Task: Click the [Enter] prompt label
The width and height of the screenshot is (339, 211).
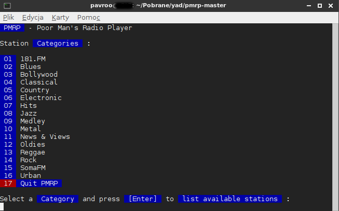Action: pyautogui.click(x=142, y=199)
